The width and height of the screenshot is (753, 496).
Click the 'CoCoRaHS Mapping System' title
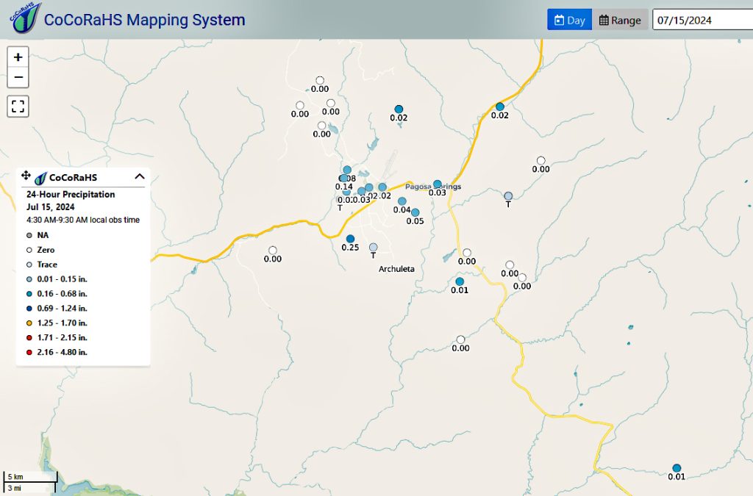[145, 20]
